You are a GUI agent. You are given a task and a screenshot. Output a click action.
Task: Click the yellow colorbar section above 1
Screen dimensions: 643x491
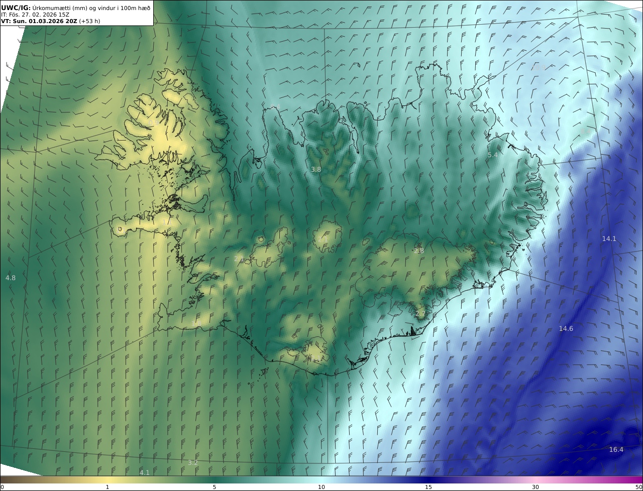pos(108,479)
